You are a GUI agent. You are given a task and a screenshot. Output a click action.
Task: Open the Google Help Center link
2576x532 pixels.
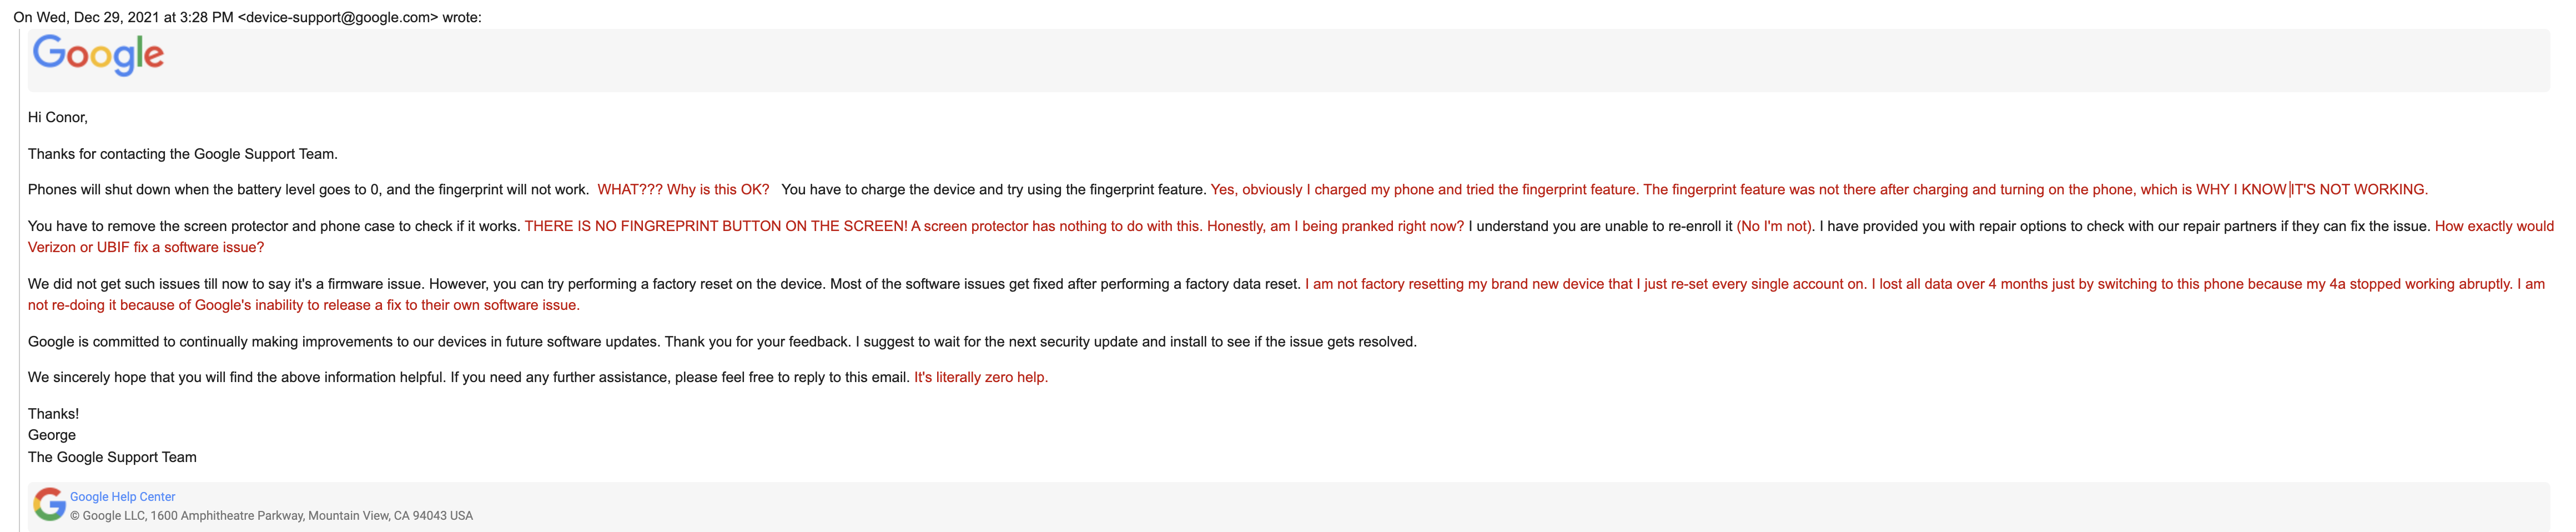(122, 497)
